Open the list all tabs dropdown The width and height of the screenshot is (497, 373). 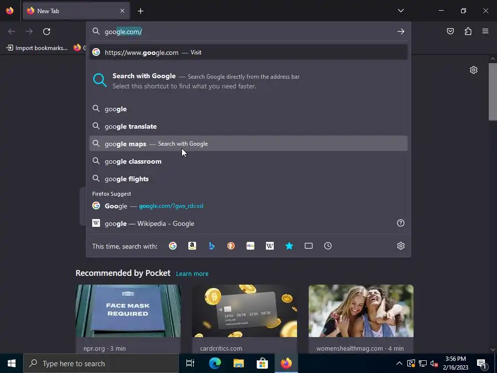click(400, 11)
